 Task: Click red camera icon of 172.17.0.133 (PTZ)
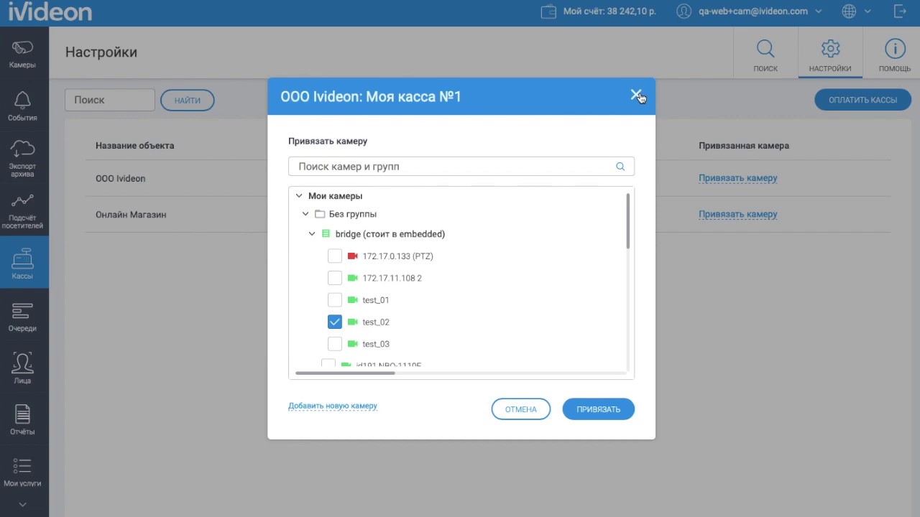click(x=352, y=256)
